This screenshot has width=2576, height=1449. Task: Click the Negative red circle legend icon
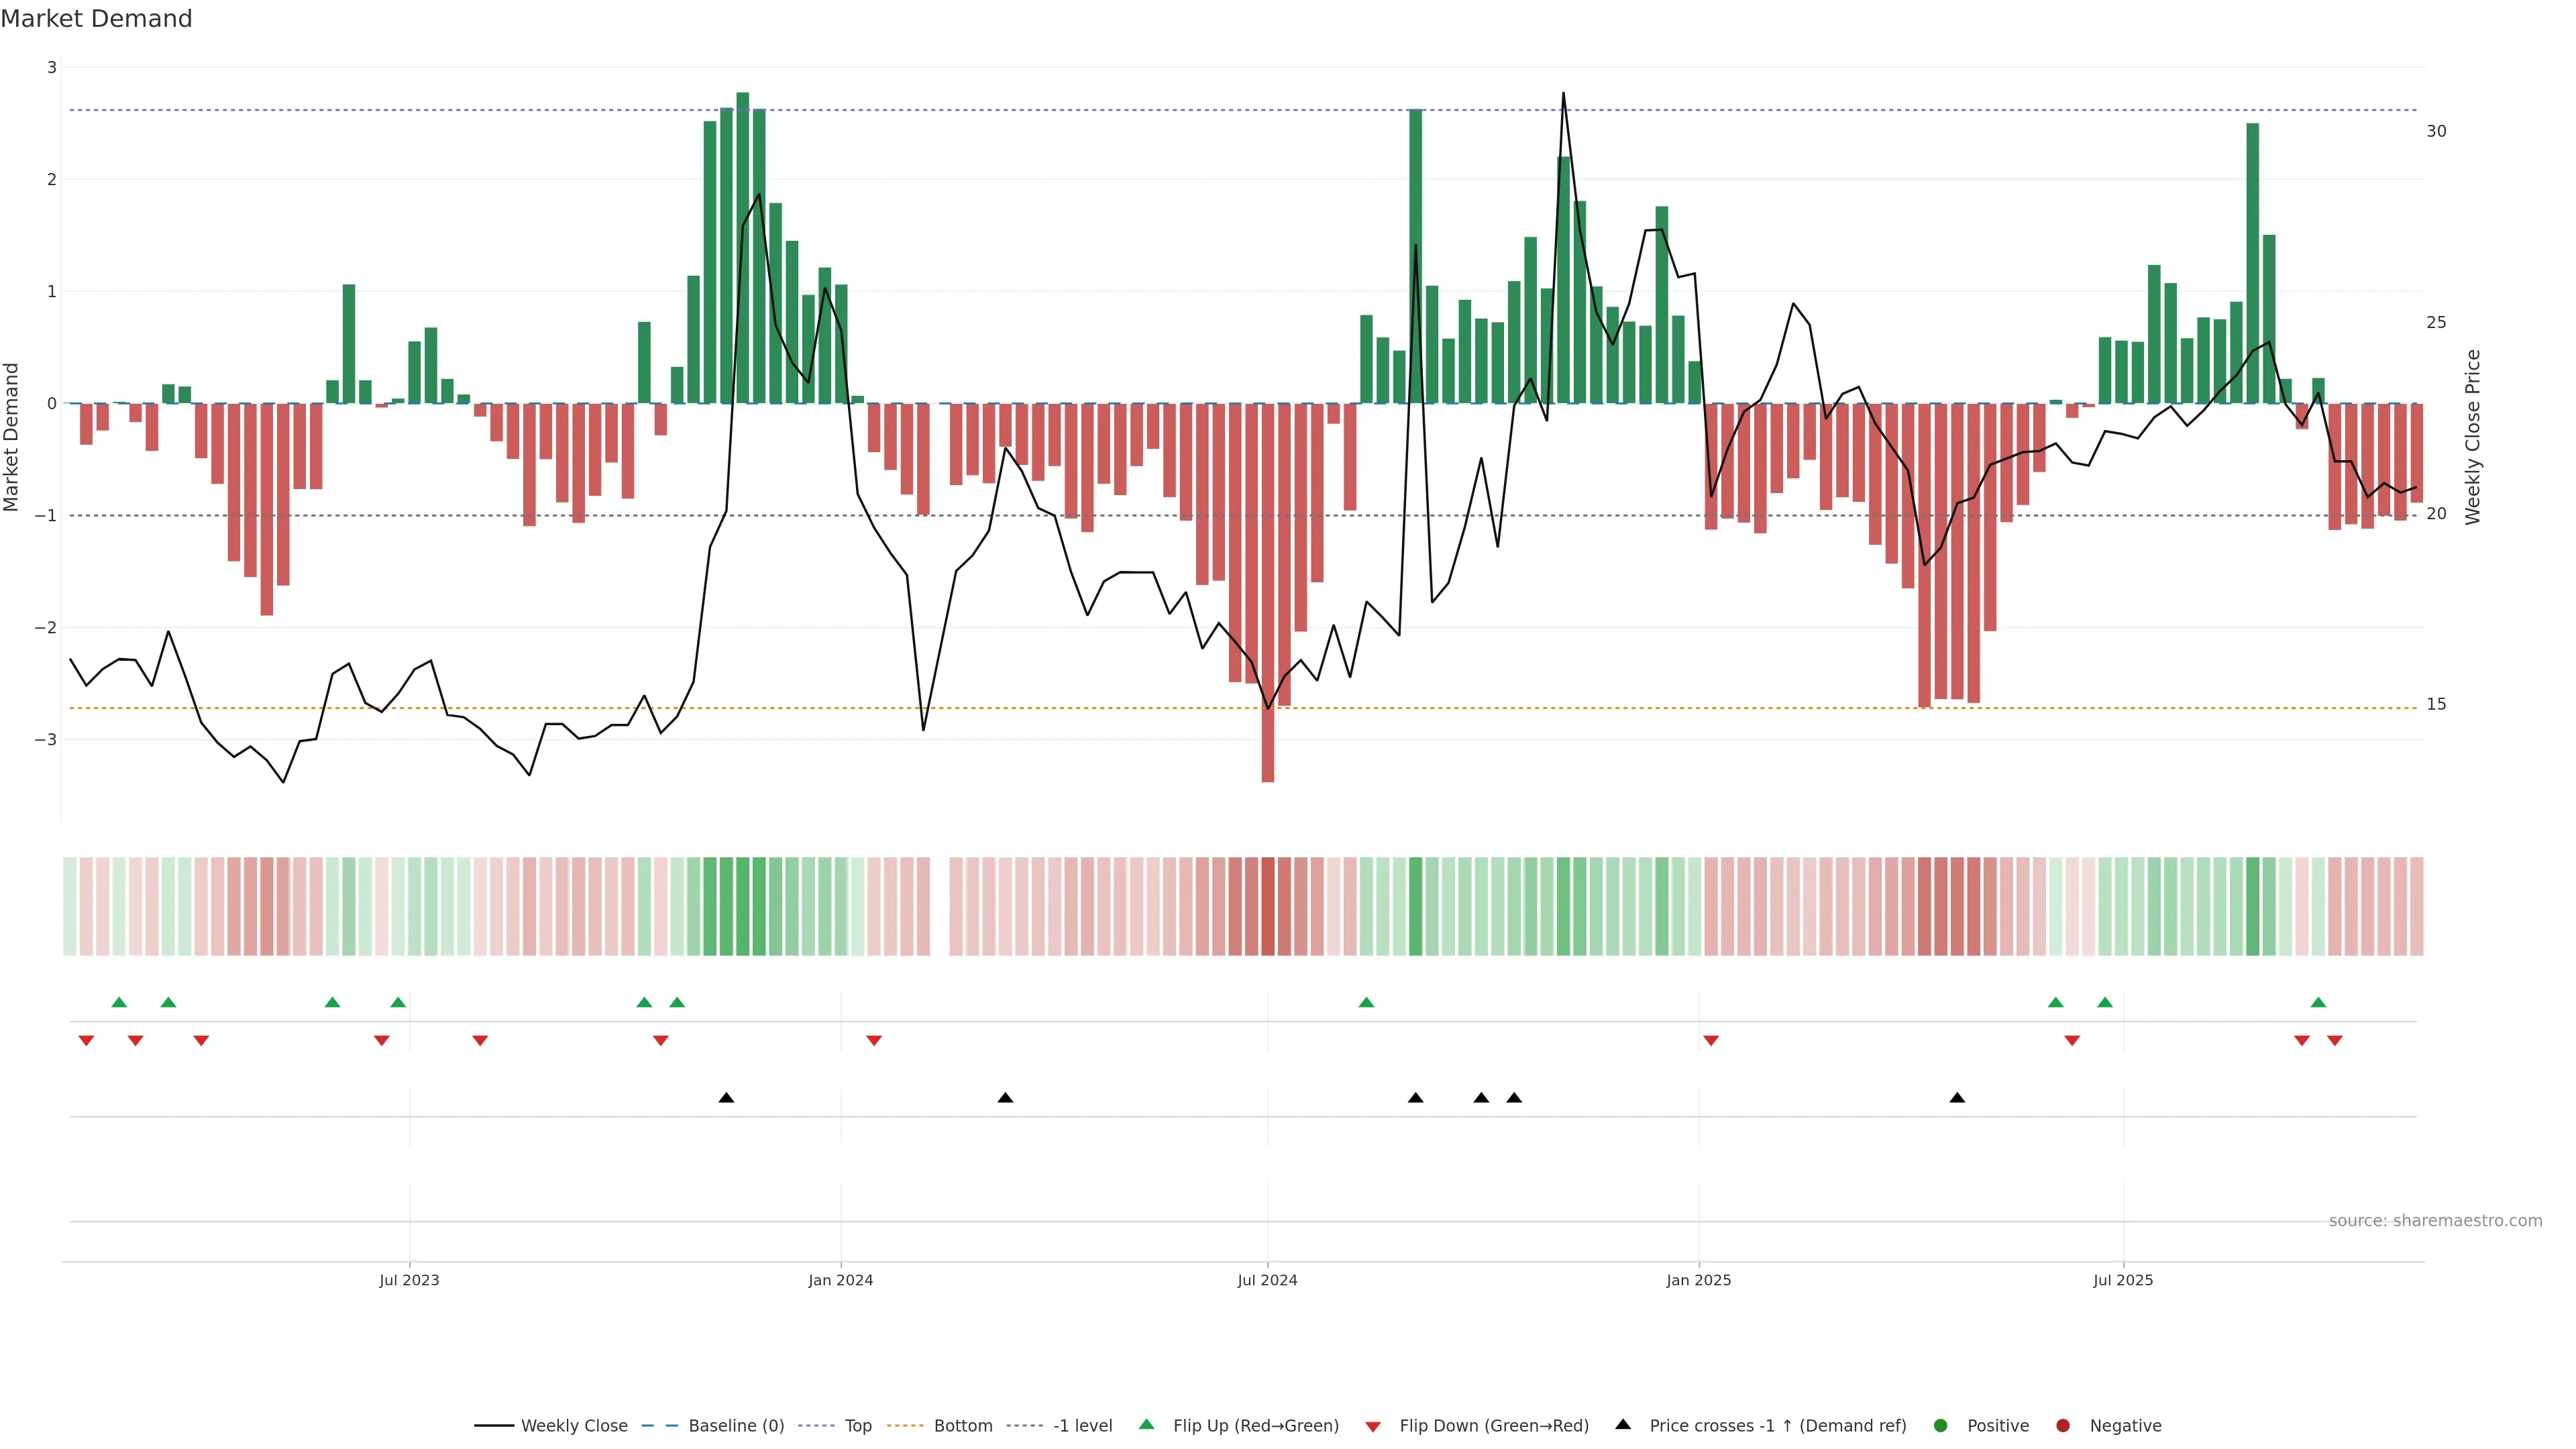point(2063,1426)
